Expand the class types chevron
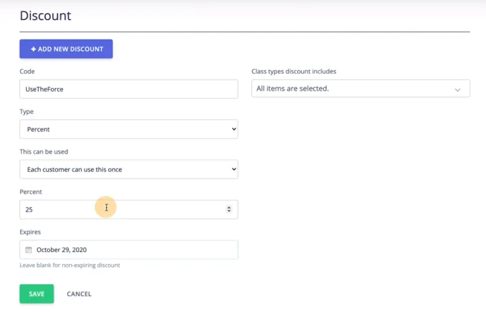486x312 pixels. pos(458,90)
